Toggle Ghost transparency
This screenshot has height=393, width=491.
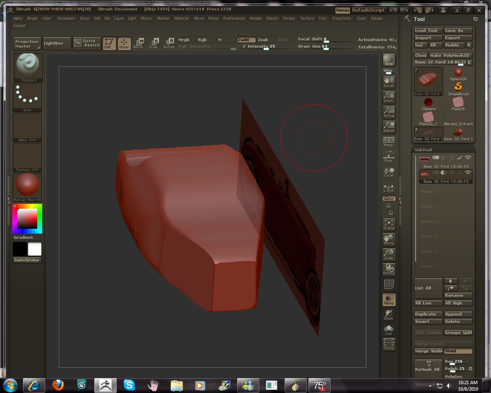click(x=389, y=315)
